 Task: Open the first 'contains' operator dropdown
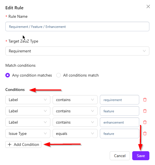tap(75, 100)
